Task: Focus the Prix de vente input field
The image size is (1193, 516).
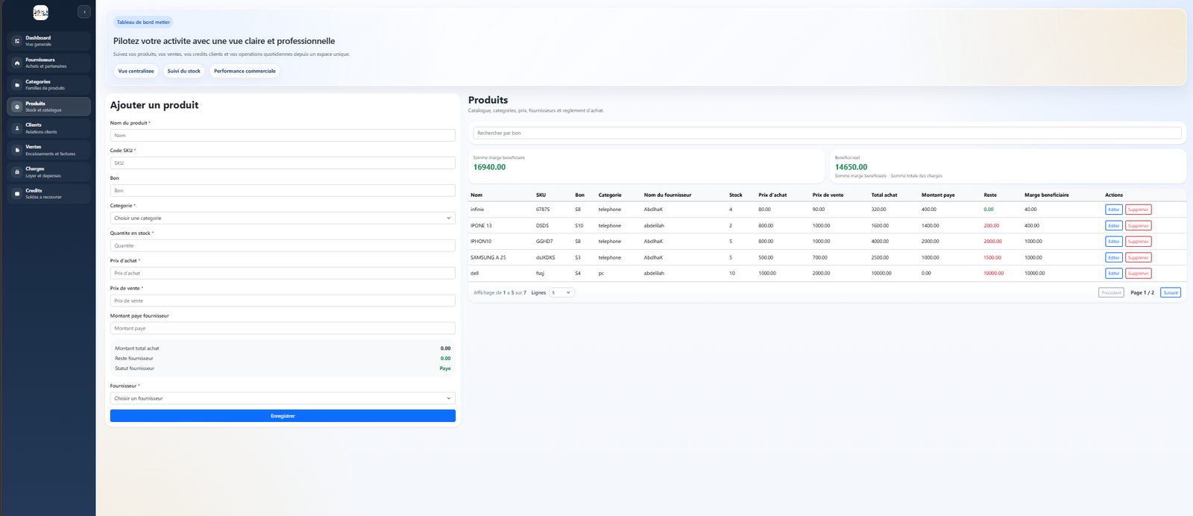Action: coord(283,301)
